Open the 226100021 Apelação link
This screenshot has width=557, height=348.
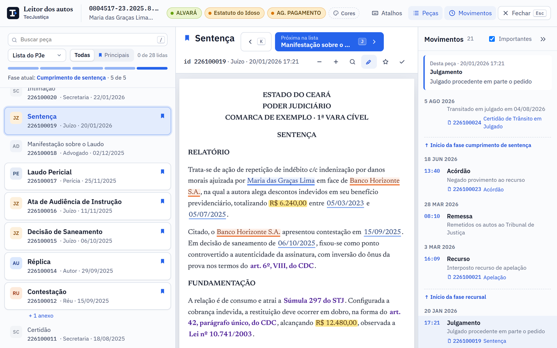[x=476, y=278]
